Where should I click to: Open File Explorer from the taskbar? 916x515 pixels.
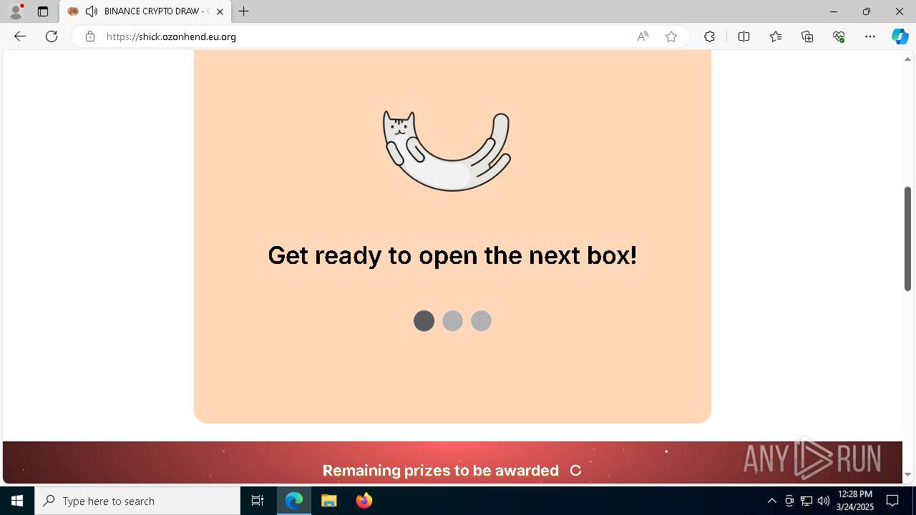[328, 501]
